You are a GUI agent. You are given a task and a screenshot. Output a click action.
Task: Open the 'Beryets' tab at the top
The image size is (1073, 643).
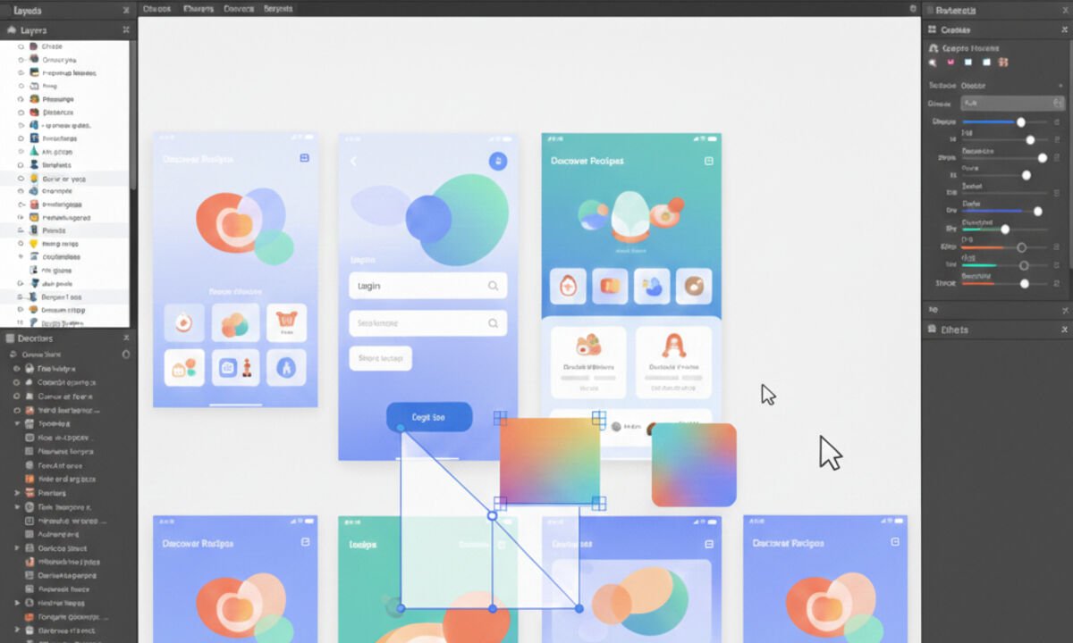point(278,8)
